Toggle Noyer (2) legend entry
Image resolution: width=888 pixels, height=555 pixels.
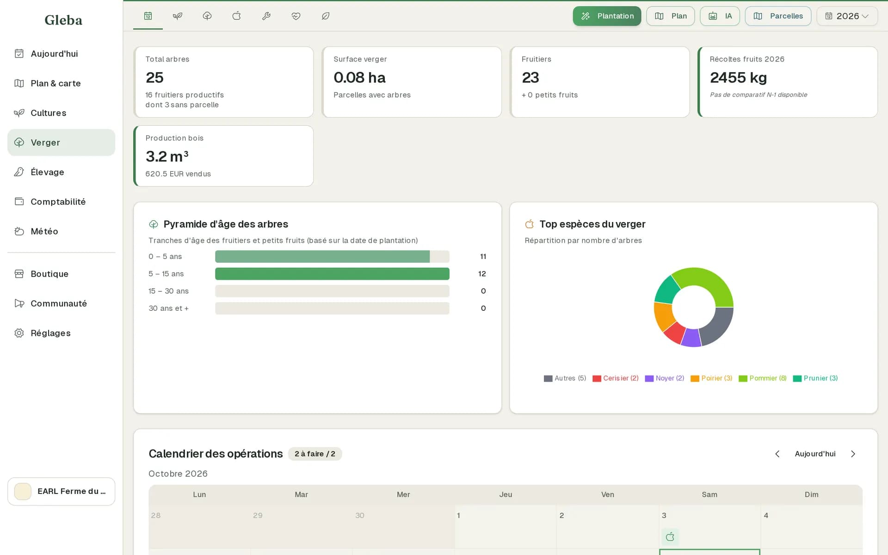tap(664, 378)
